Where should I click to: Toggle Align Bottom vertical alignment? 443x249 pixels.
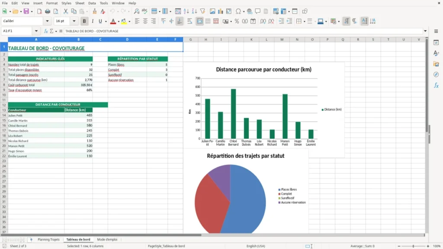[180, 21]
